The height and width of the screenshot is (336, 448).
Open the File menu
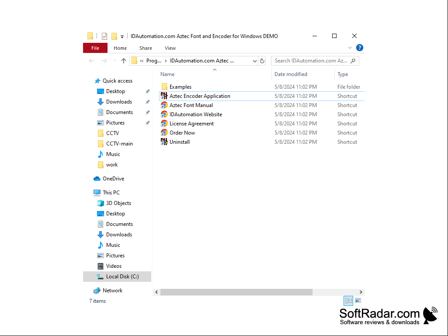pyautogui.click(x=95, y=48)
